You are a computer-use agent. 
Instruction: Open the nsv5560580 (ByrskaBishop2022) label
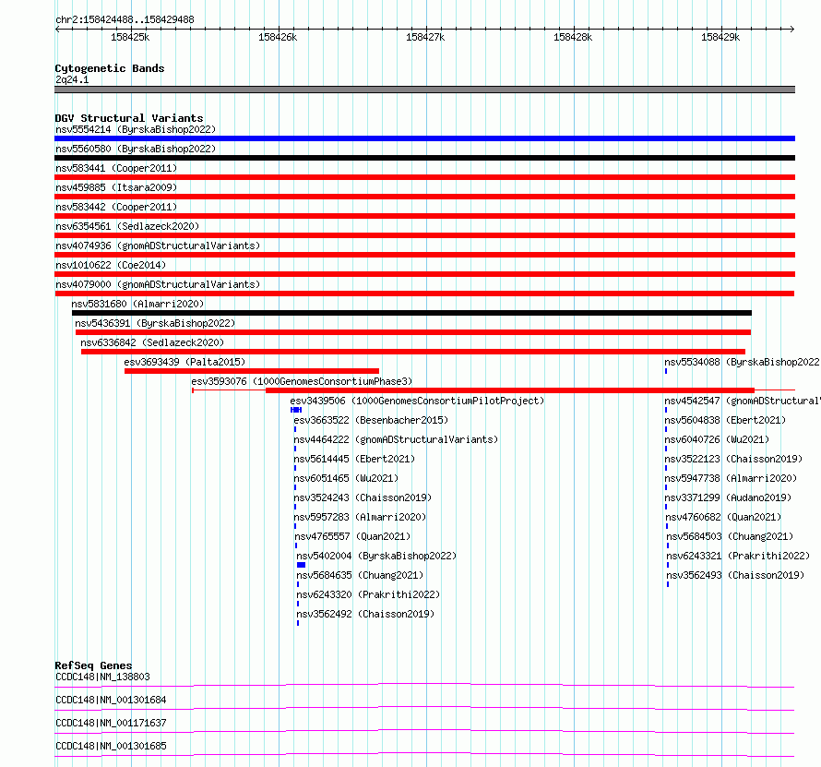(136, 149)
